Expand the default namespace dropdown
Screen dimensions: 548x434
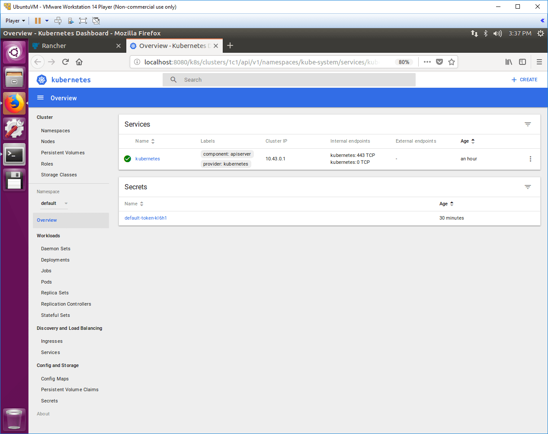click(x=54, y=203)
